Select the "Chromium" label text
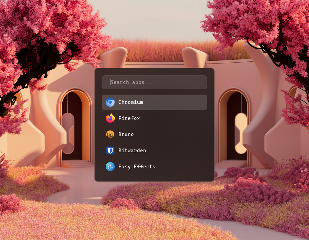Viewport: 309px width, 240px height. coord(131,102)
